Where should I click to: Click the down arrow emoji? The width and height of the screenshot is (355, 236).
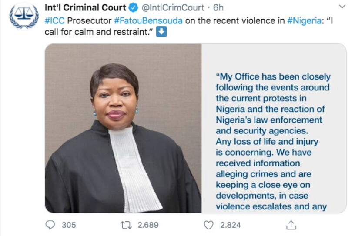pos(161,33)
